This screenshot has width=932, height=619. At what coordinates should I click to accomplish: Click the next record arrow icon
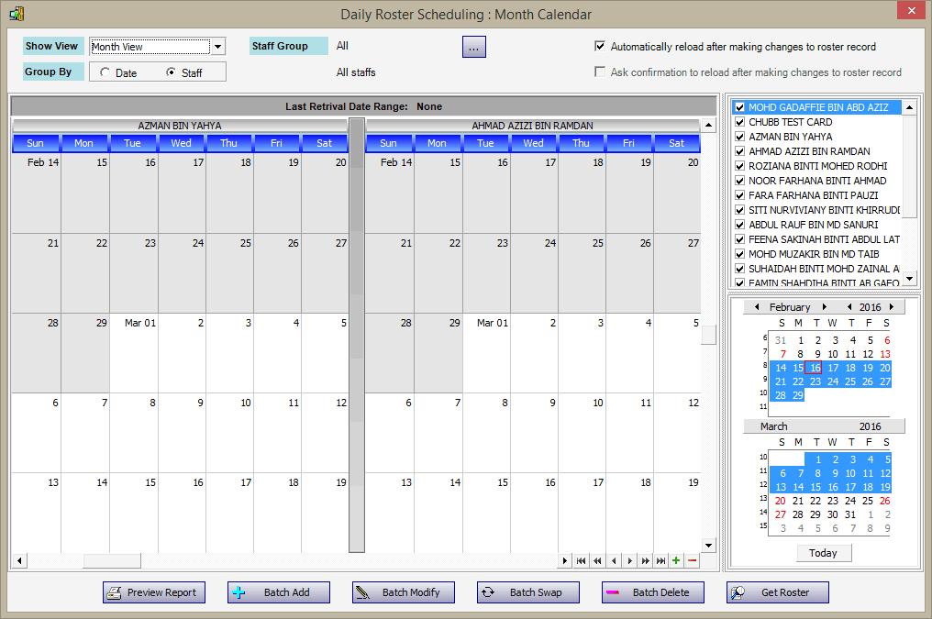pyautogui.click(x=630, y=560)
